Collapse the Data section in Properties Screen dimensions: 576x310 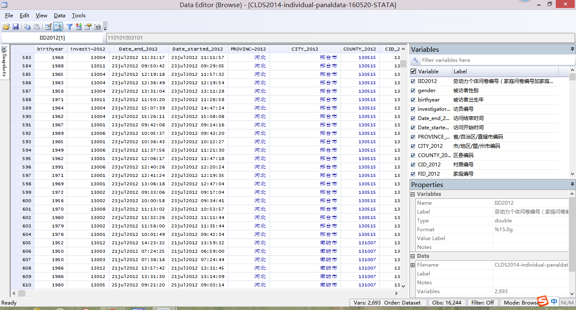[413, 256]
